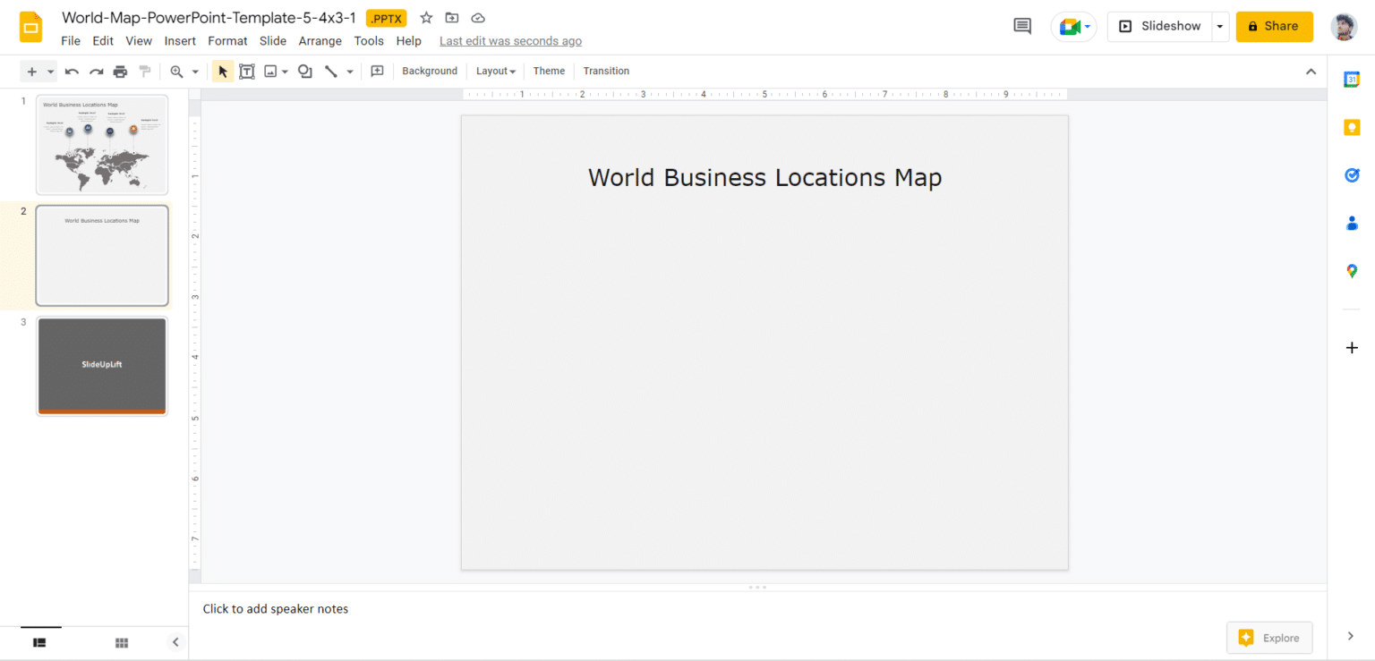Collapse the side panel
1375x661 pixels.
175,641
